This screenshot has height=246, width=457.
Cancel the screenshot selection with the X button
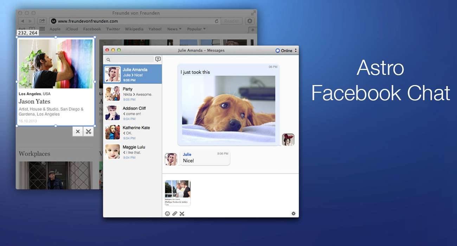pos(78,131)
